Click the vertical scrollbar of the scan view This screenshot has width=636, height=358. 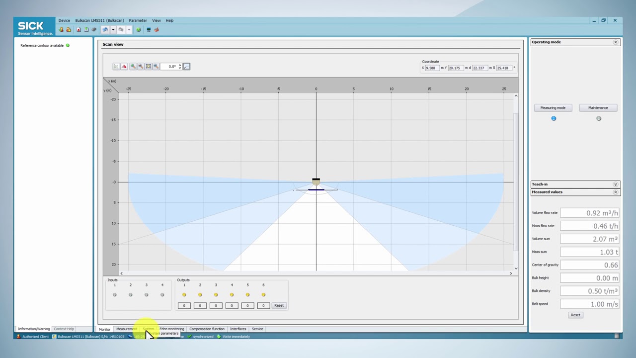tap(516, 181)
